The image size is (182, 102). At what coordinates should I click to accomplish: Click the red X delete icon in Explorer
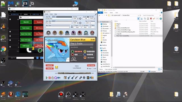pos(151,18)
